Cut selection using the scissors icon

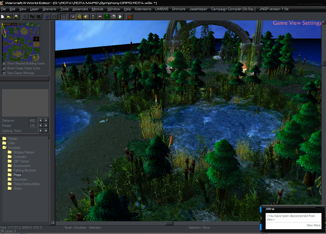pos(25,17)
